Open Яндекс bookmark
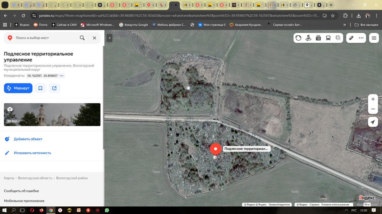The height and width of the screenshot is (214, 382). (x=22, y=25)
